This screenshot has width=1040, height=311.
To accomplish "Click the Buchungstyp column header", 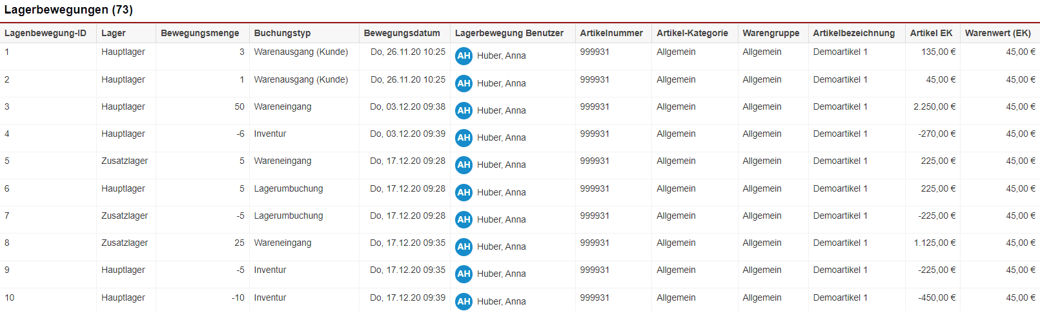I will 282,33.
